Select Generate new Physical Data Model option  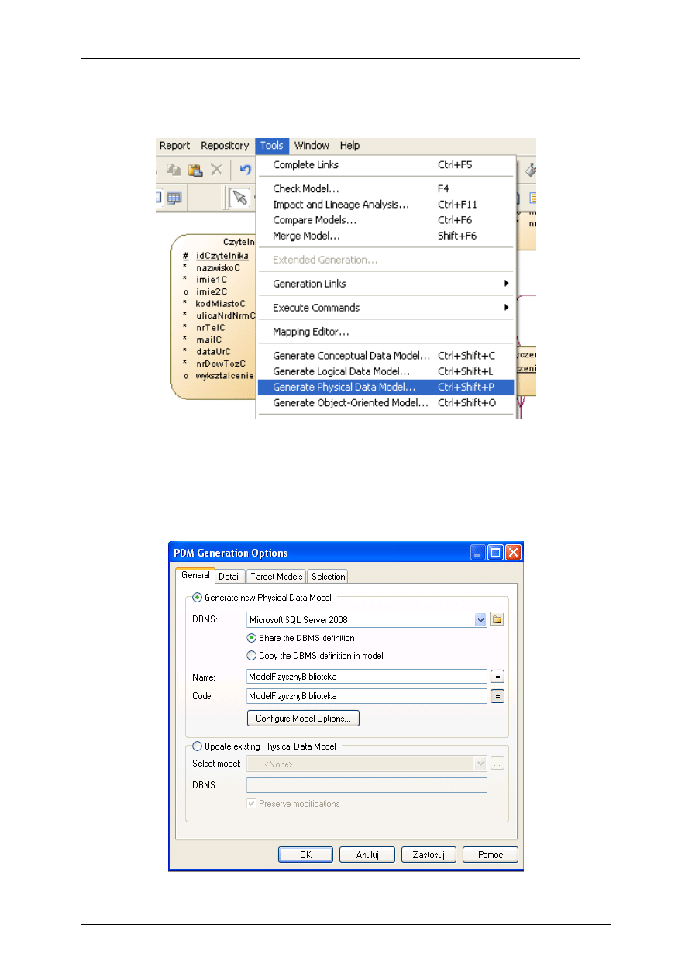point(197,598)
